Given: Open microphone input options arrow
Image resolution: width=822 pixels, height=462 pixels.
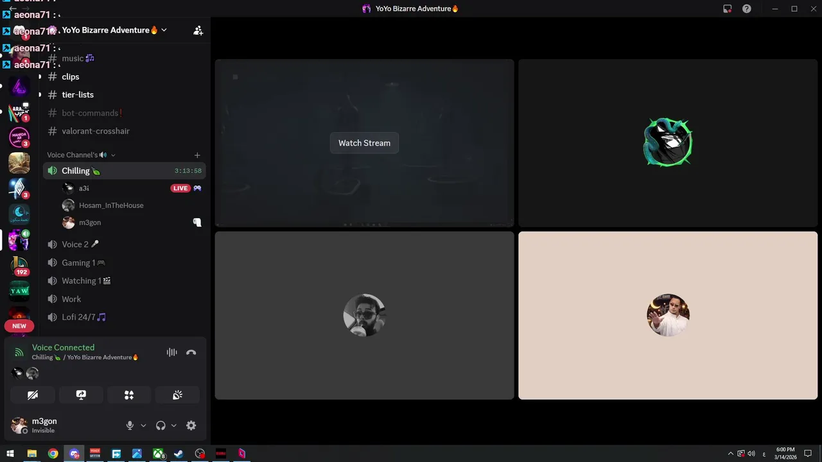Looking at the screenshot, I should click(x=143, y=425).
